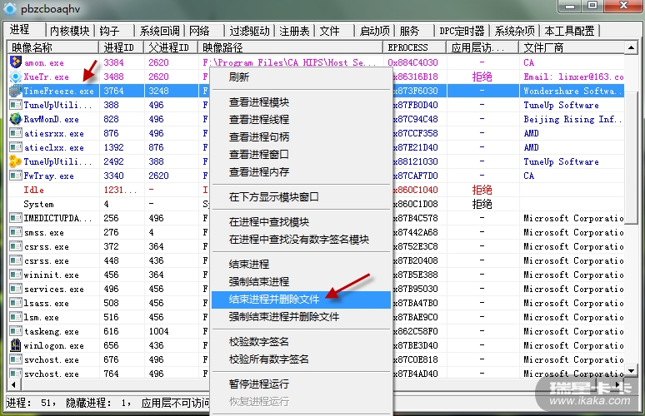This screenshot has width=645, height=416.
Task: Click the FwTray.exe process icon
Action: point(16,176)
